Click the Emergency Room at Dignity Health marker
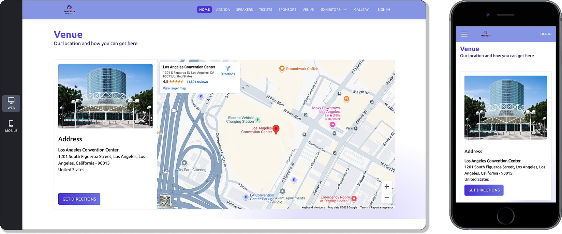The image size is (562, 234). click(354, 199)
